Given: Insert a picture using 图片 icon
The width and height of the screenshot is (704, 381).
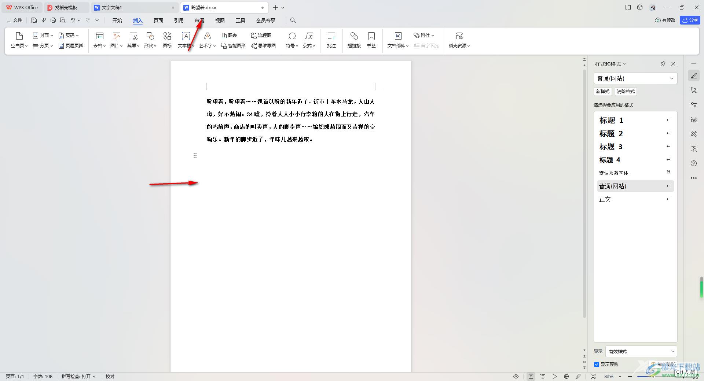Looking at the screenshot, I should click(117, 40).
